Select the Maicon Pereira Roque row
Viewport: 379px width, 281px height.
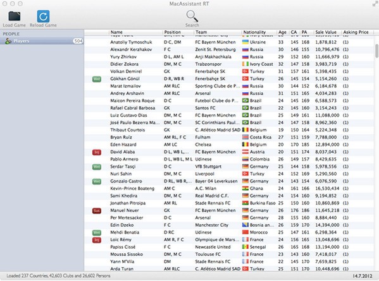pyautogui.click(x=229, y=100)
